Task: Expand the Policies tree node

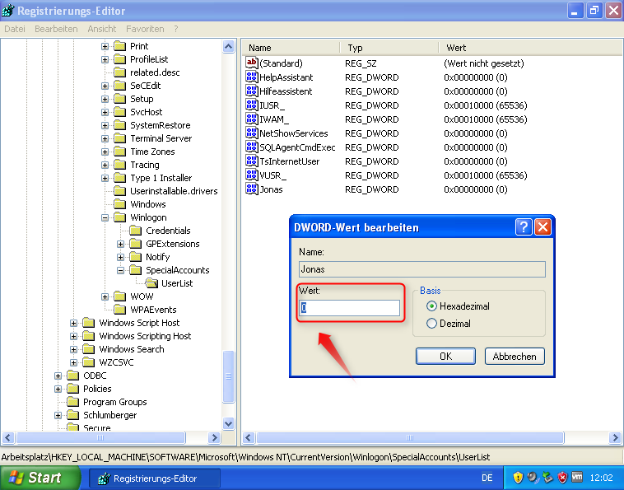Action: pos(58,389)
